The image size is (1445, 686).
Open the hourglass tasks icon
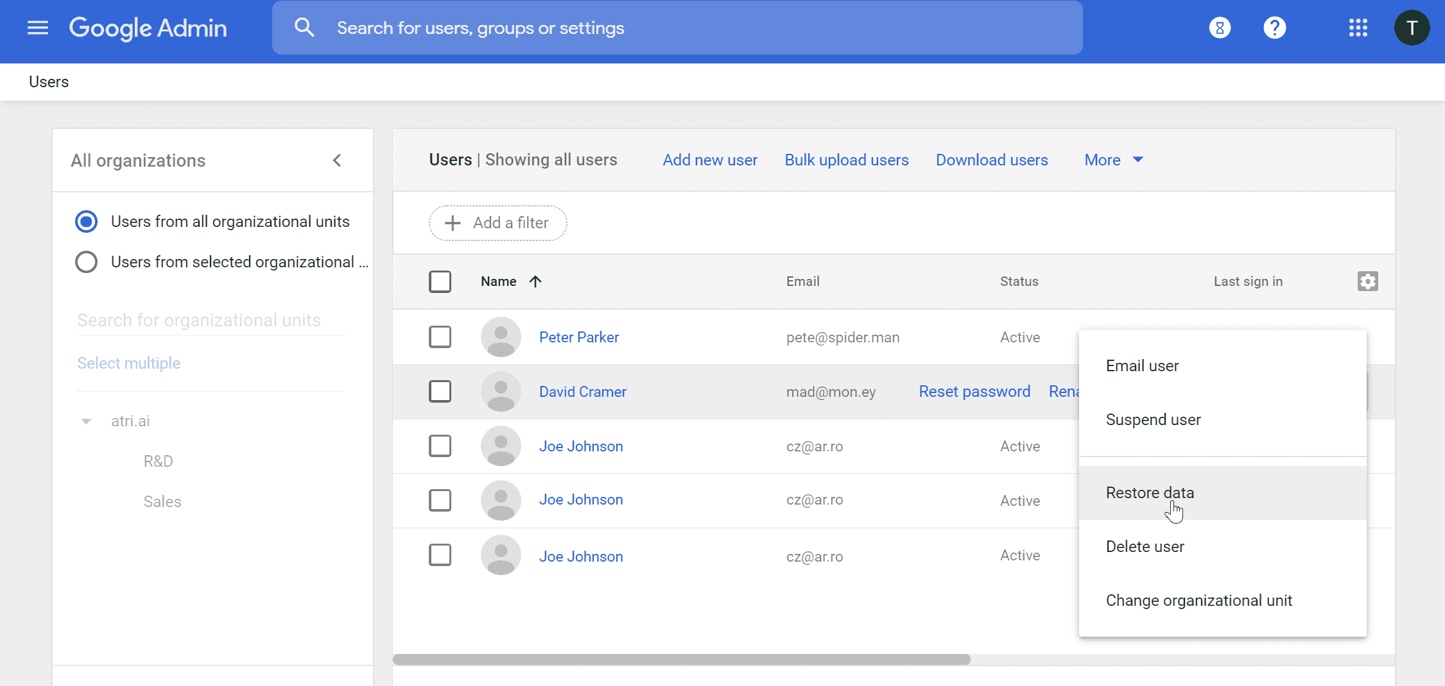1220,28
